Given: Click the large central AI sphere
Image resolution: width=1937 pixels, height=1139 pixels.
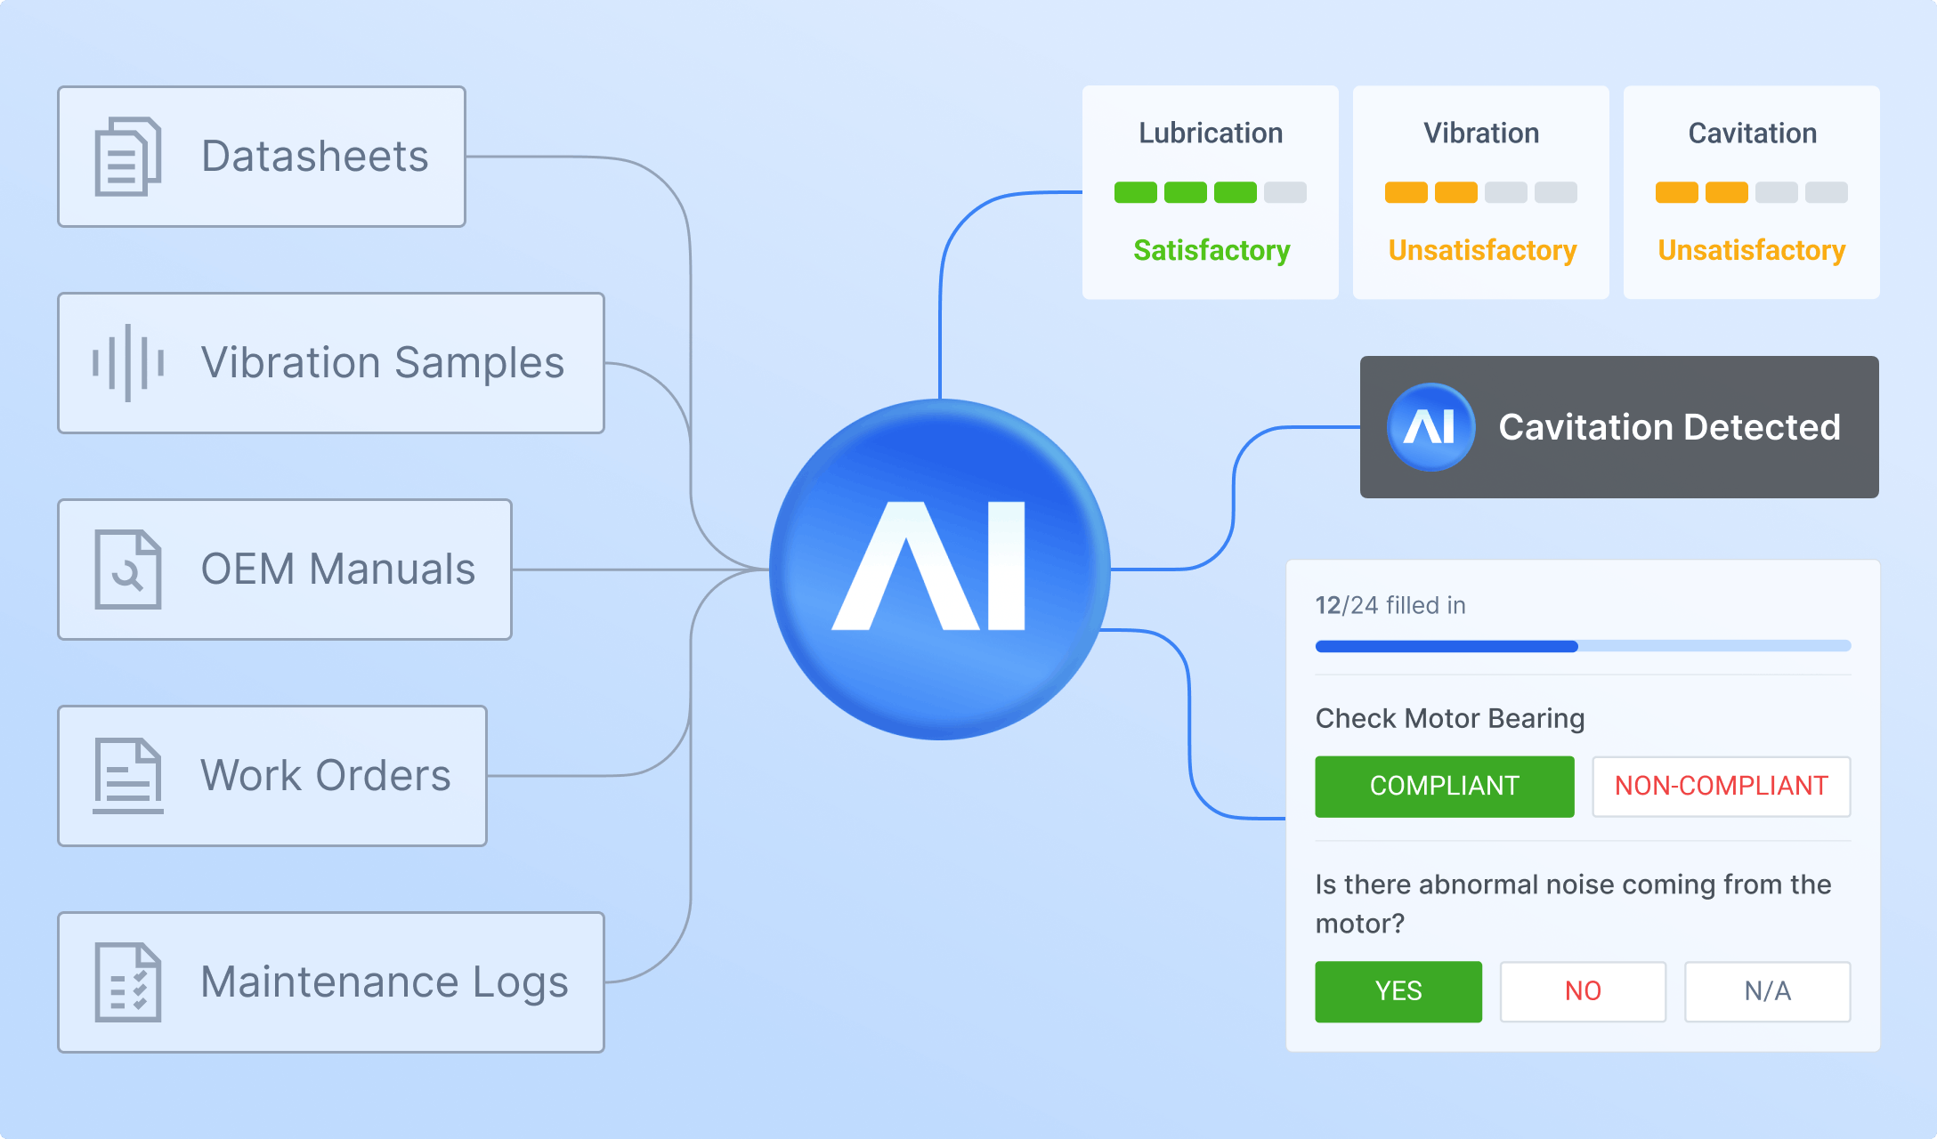Looking at the screenshot, I should point(939,569).
